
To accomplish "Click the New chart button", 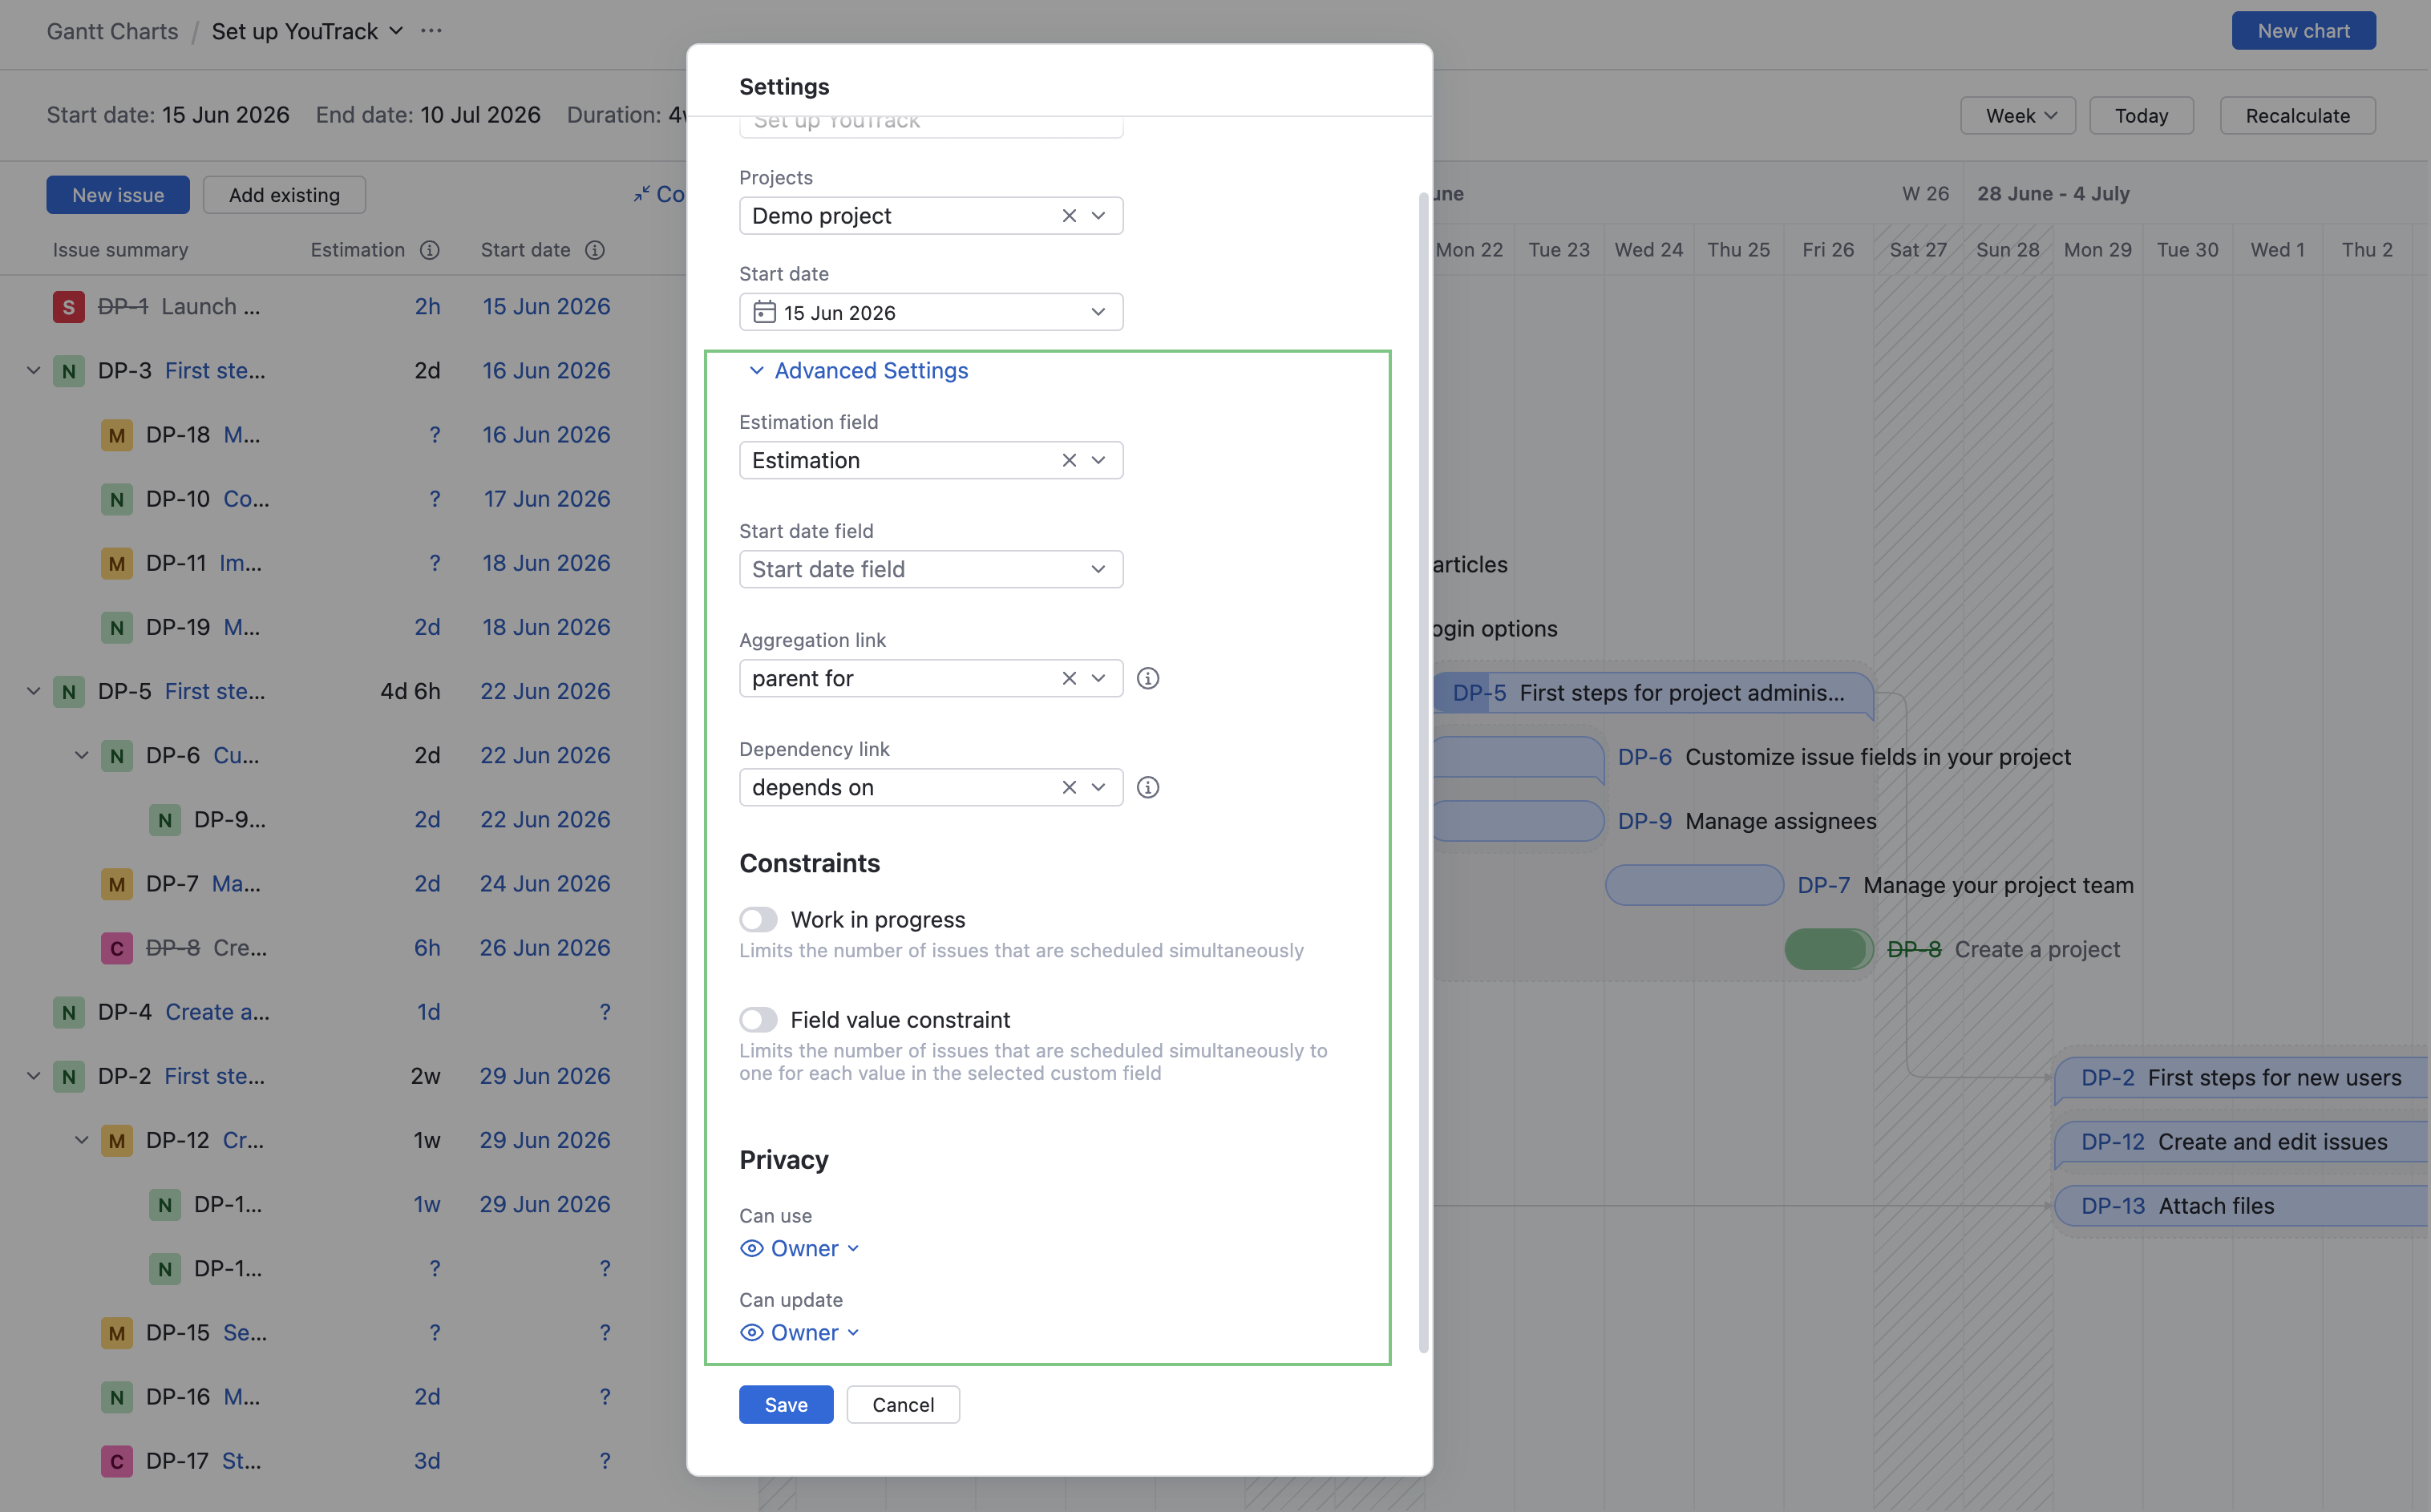I will (x=2303, y=31).
